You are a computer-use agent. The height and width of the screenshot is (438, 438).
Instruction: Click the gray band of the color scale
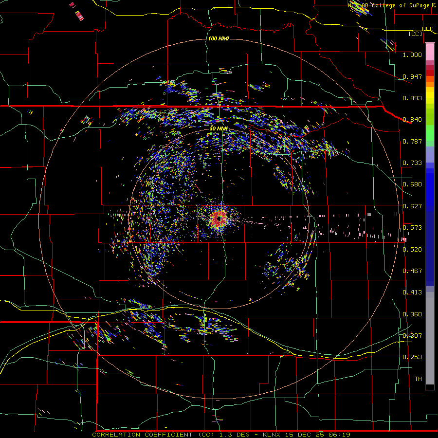(x=430, y=338)
